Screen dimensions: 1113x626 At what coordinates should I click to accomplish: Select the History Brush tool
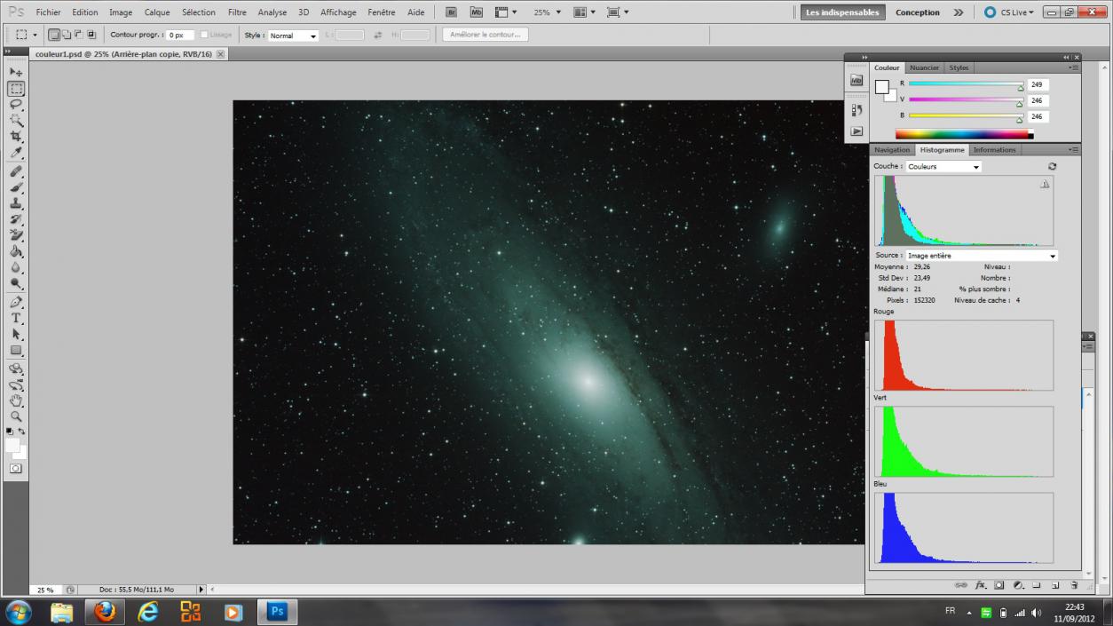coord(16,219)
